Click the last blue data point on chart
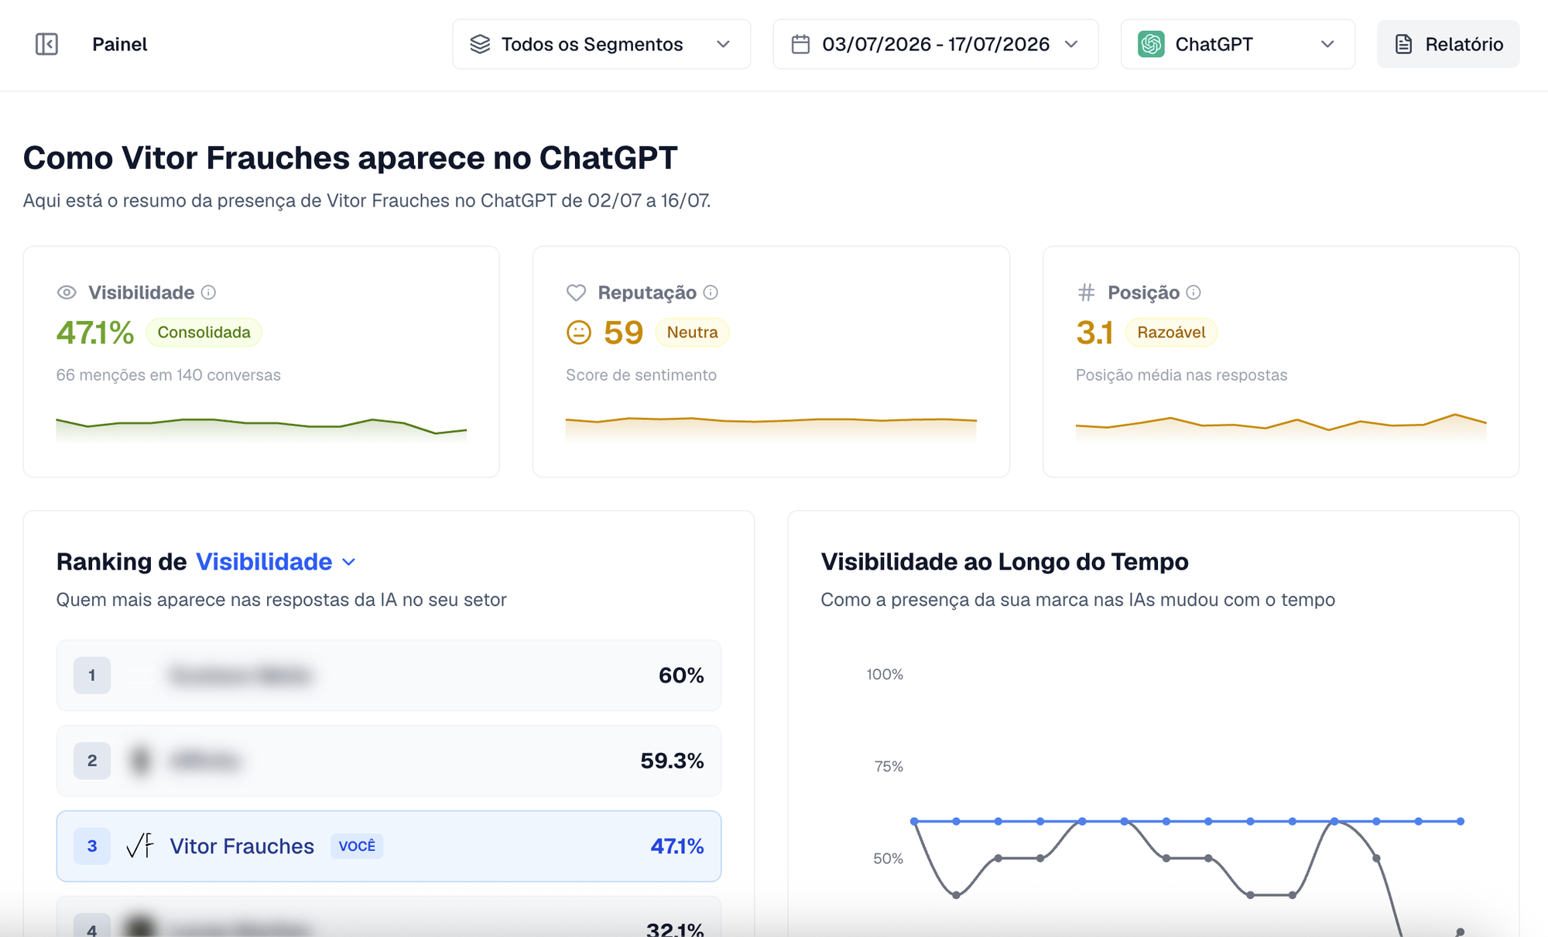The image size is (1548, 937). [x=1461, y=821]
